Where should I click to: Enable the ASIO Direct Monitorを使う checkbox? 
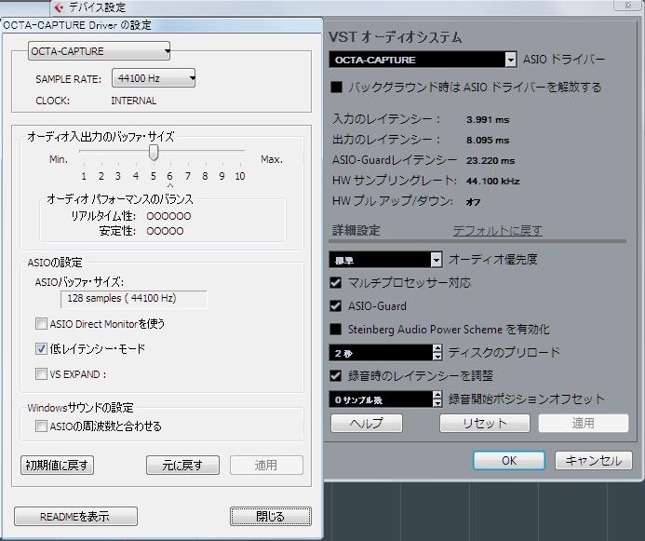coord(41,324)
